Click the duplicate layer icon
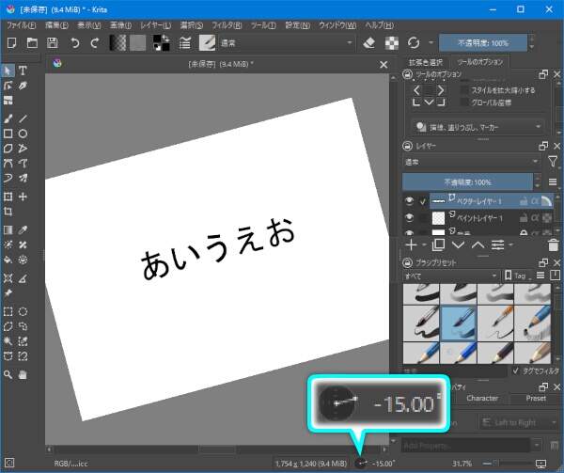Viewport: 564px width, 473px height. tap(436, 244)
